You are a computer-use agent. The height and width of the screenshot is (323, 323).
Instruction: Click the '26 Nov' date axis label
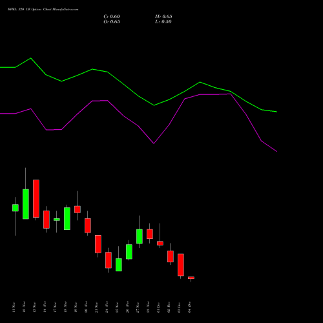click(x=127, y=307)
